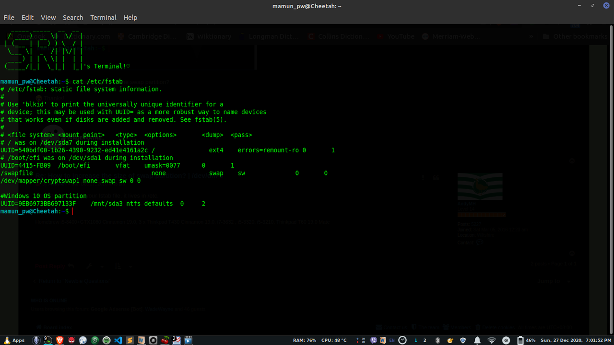The width and height of the screenshot is (614, 345).
Task: Launch Sublime Text editor
Action: pos(130,340)
